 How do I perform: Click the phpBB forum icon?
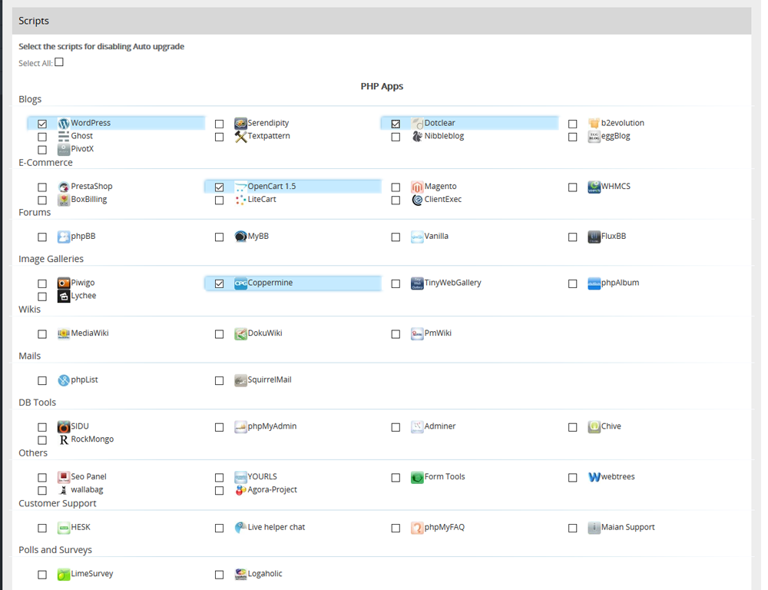(x=64, y=237)
